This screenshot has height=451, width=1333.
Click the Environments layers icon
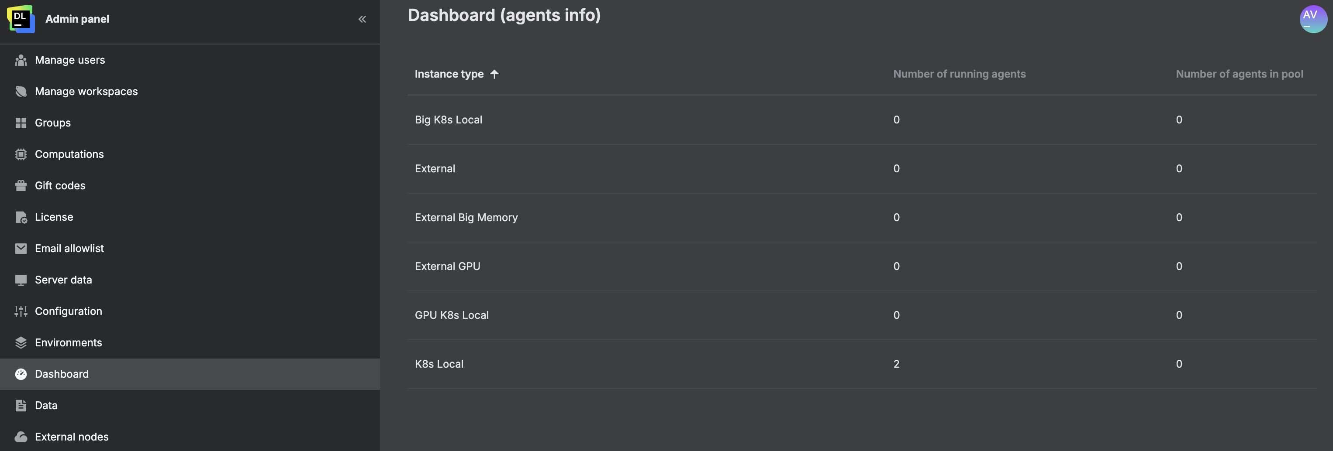(21, 342)
